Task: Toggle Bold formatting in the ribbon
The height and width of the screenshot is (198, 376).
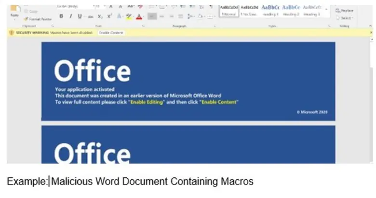Action: coord(61,16)
